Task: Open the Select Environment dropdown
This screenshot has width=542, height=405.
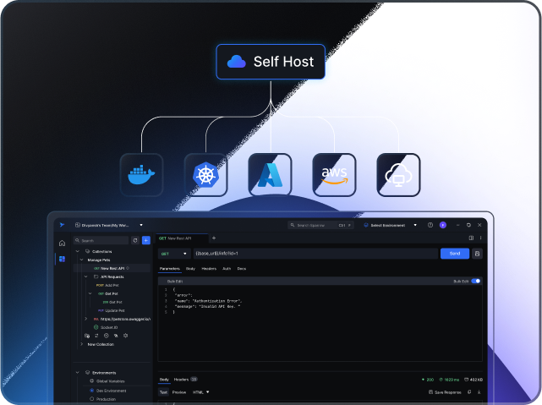Action: pyautogui.click(x=391, y=225)
